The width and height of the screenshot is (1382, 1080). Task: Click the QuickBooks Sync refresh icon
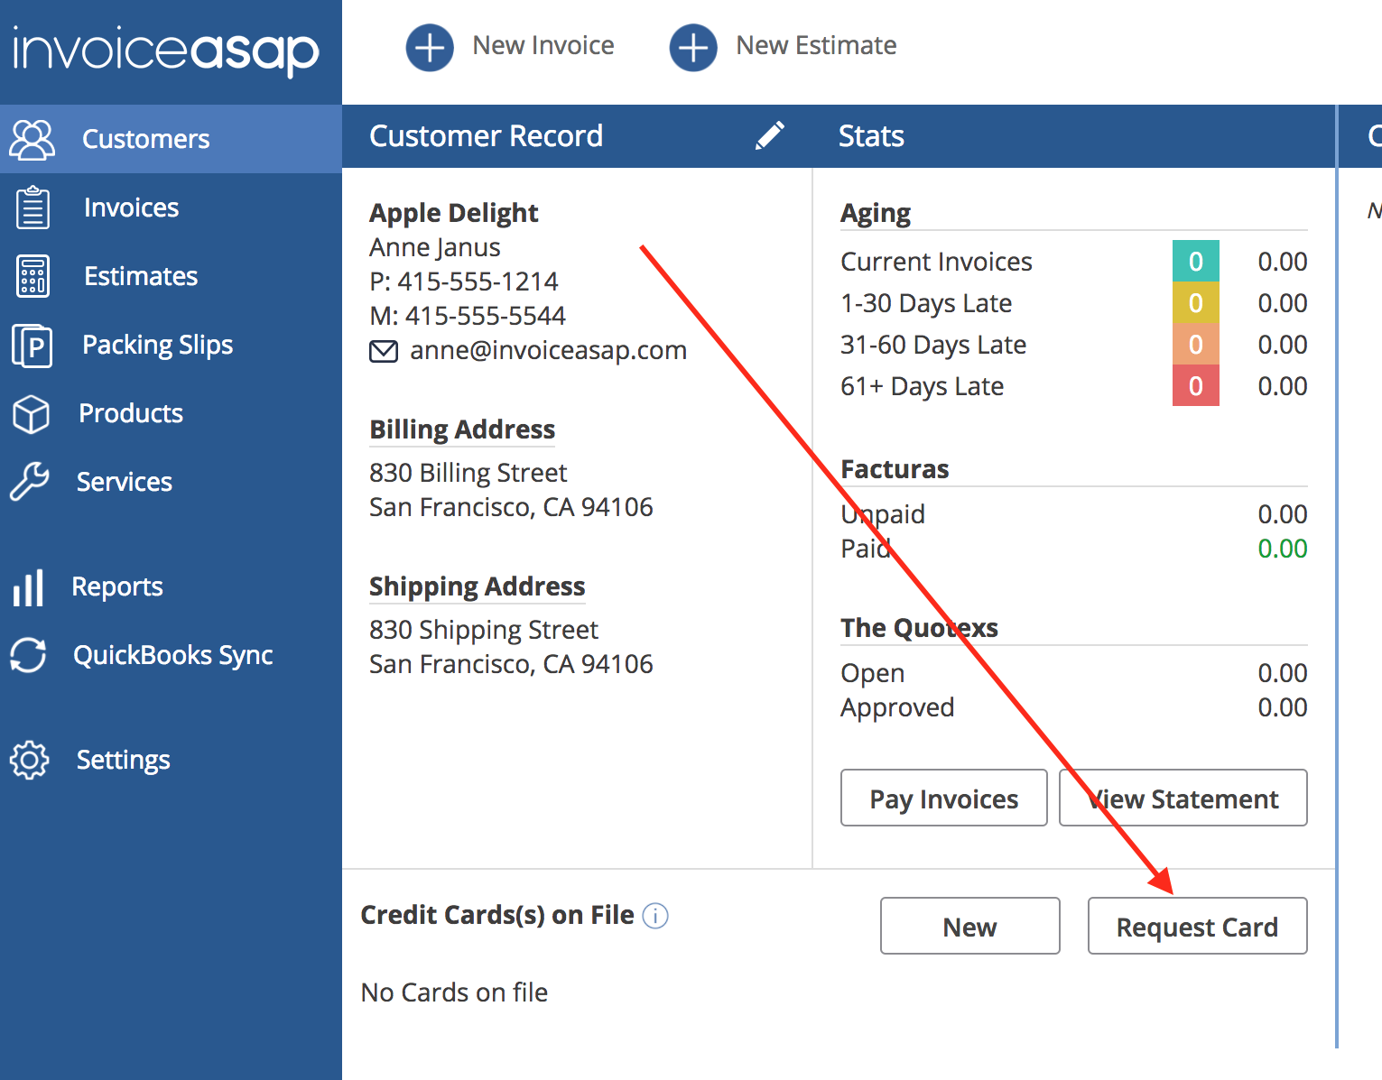pyautogui.click(x=29, y=655)
